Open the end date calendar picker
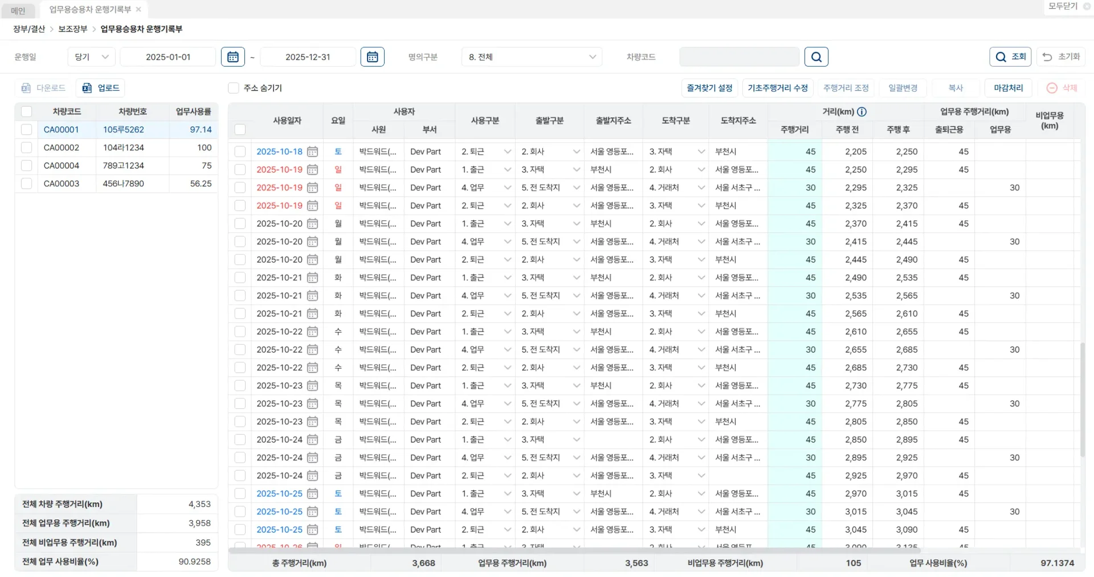The height and width of the screenshot is (577, 1094). coord(372,57)
